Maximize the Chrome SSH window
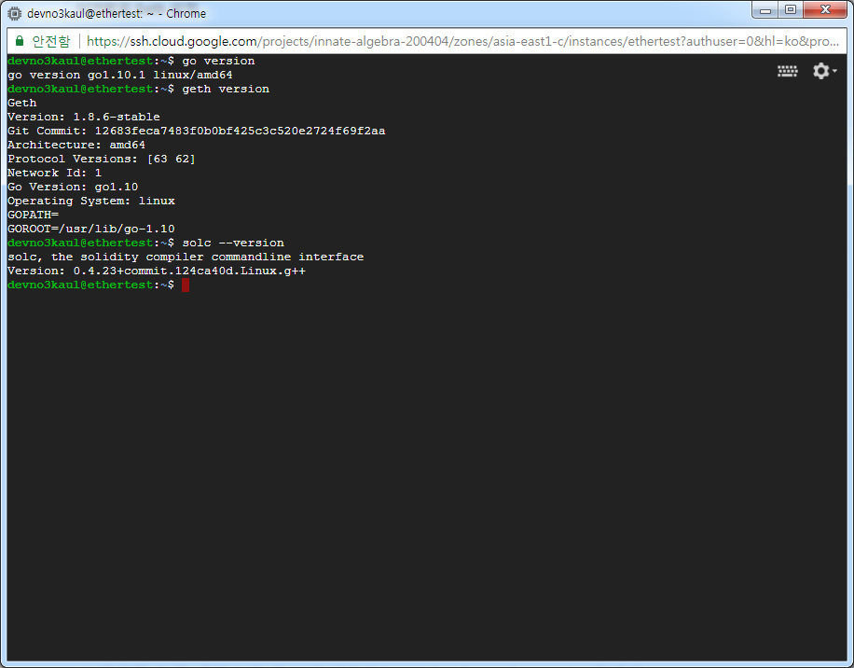The image size is (854, 668). pos(791,10)
